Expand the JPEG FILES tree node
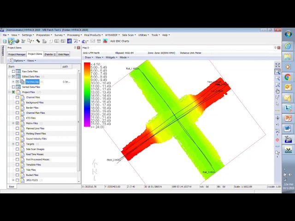The width and height of the screenshot is (295, 221). point(13,180)
